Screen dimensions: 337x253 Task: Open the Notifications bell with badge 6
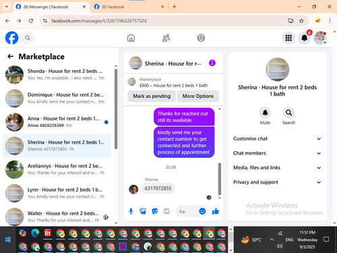click(305, 38)
